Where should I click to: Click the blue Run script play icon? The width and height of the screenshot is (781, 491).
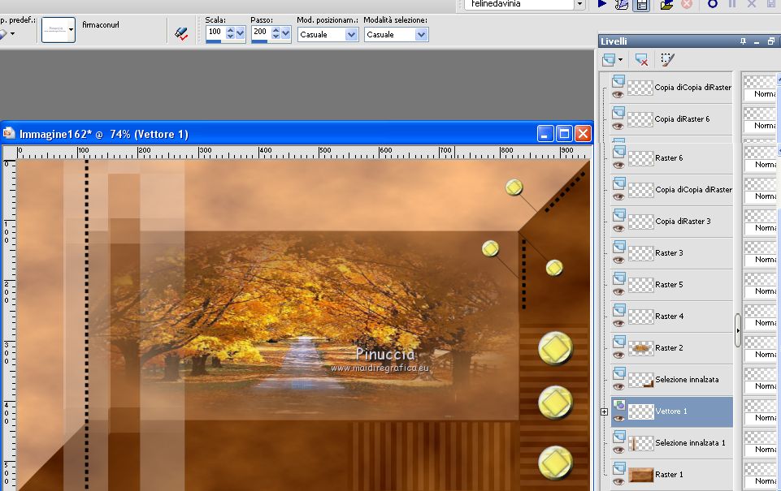pyautogui.click(x=602, y=4)
